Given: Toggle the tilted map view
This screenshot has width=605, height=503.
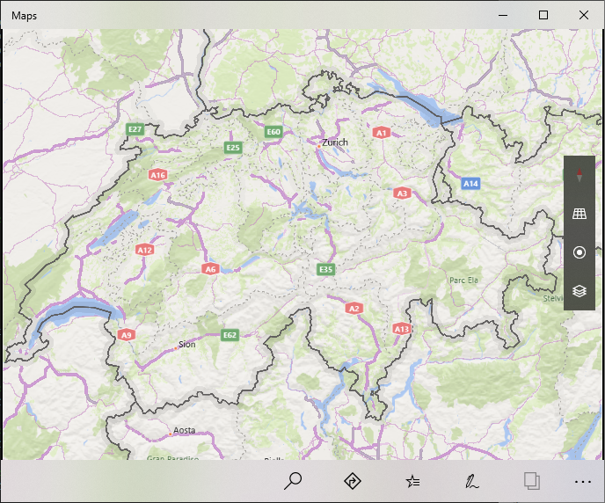Looking at the screenshot, I should (x=579, y=214).
